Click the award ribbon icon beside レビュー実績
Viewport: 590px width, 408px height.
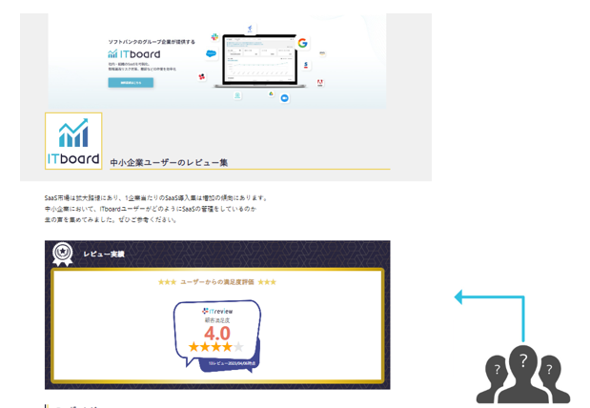(63, 255)
